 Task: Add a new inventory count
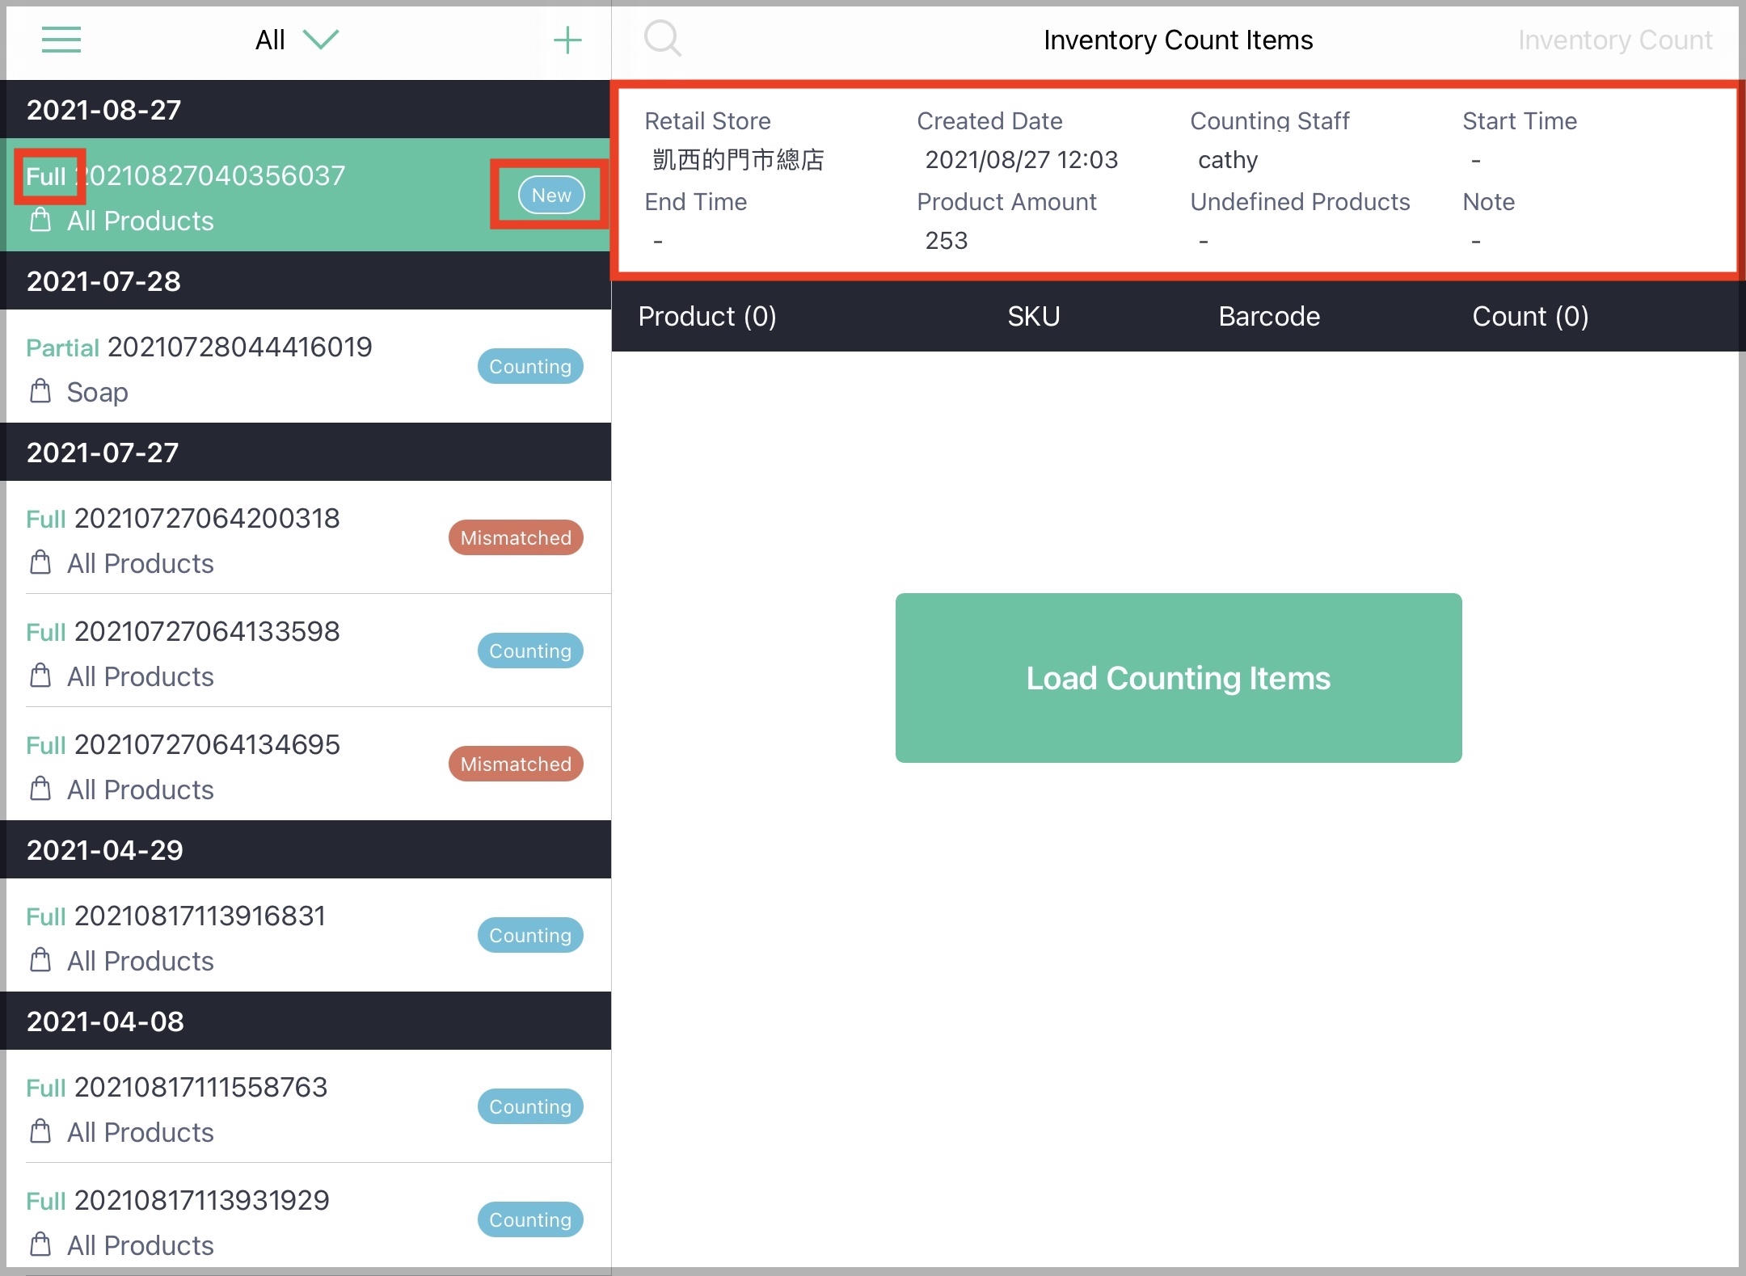click(567, 40)
